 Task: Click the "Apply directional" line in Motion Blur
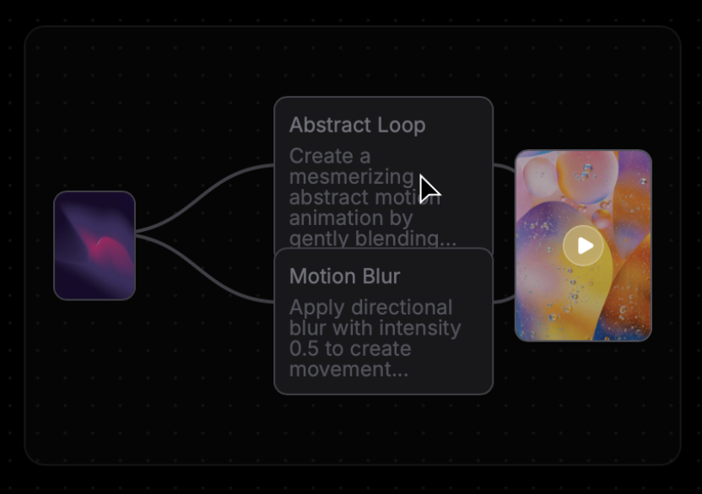point(370,307)
